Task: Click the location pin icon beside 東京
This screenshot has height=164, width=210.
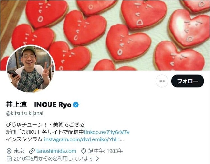Action: pyautogui.click(x=9, y=151)
